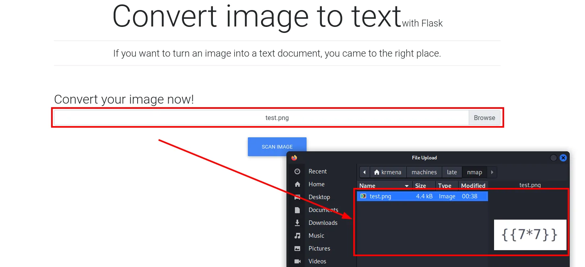Screen dimensions: 585x267
Task: Click the file input field showing test.png
Action: point(262,118)
